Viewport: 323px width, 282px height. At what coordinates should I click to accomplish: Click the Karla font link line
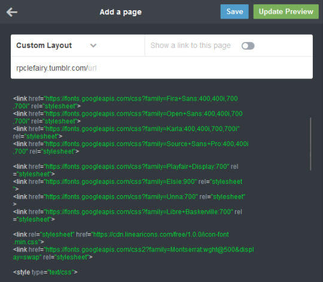pyautogui.click(x=126, y=132)
